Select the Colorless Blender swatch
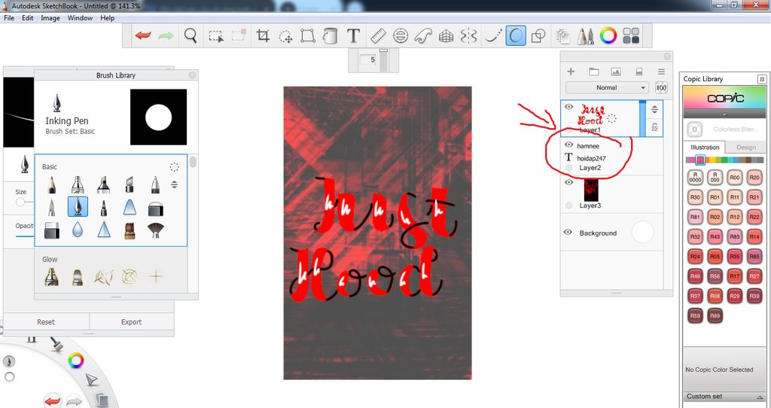Viewport: 771px width, 408px height. (694, 129)
